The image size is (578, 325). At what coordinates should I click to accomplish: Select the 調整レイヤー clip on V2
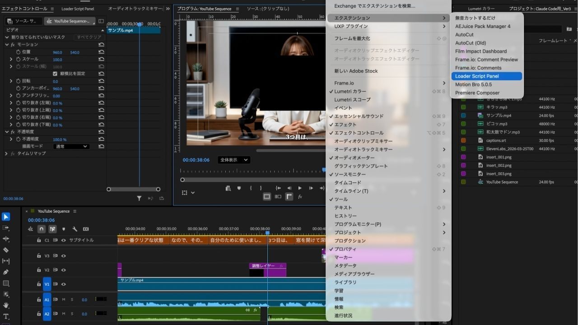click(267, 270)
